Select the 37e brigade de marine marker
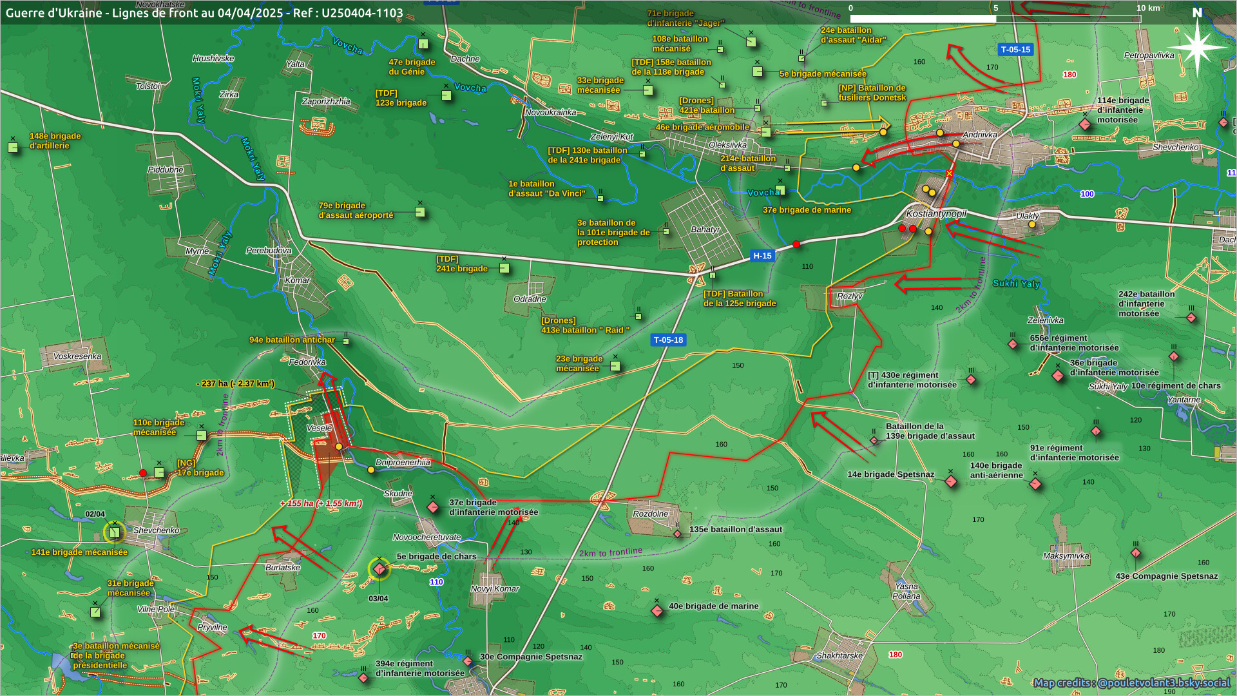 click(x=780, y=190)
